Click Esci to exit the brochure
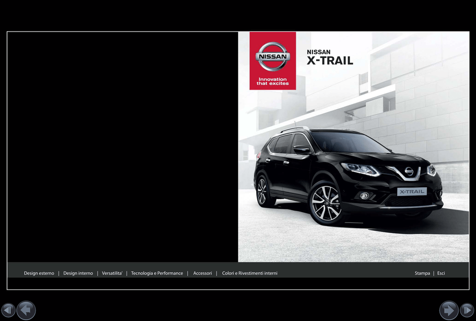 tap(441, 273)
